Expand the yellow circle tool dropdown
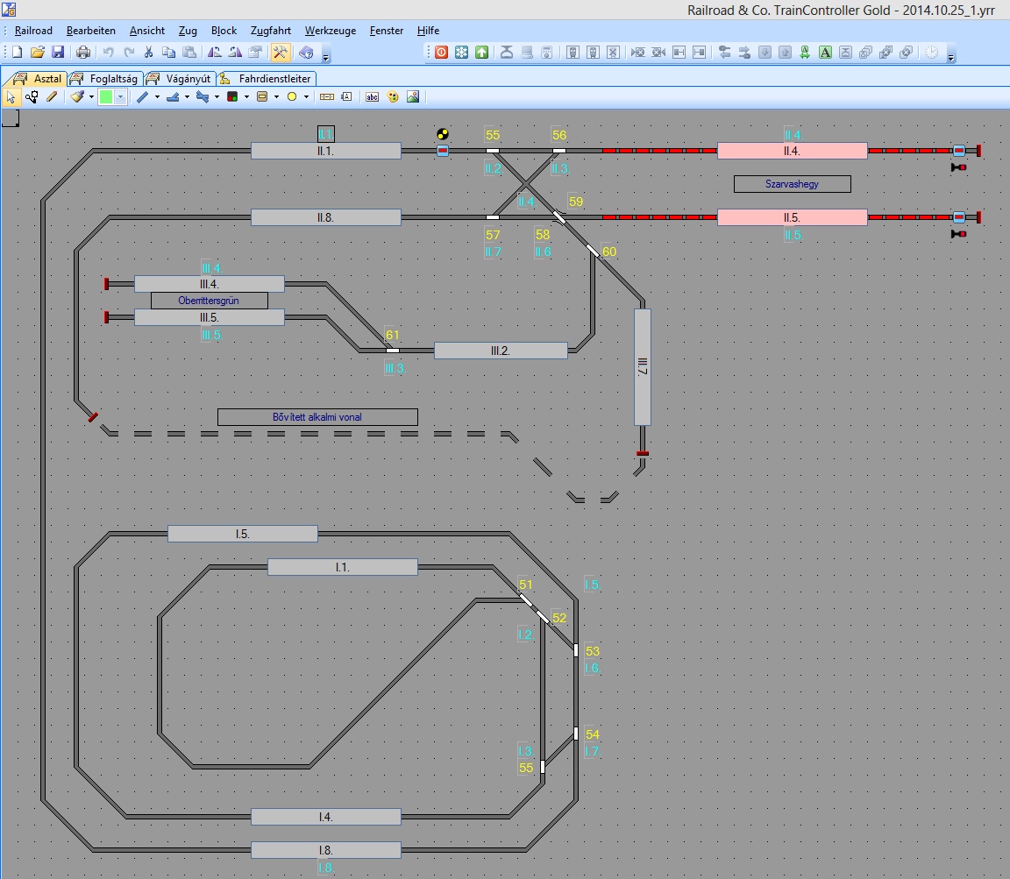This screenshot has width=1010, height=879. pos(306,97)
